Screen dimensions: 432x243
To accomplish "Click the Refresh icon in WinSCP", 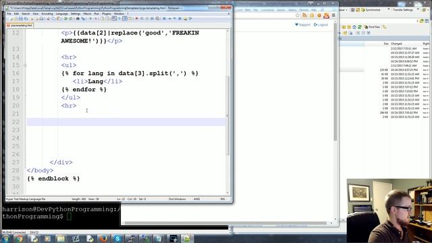I will pyautogui.click(x=360, y=27).
